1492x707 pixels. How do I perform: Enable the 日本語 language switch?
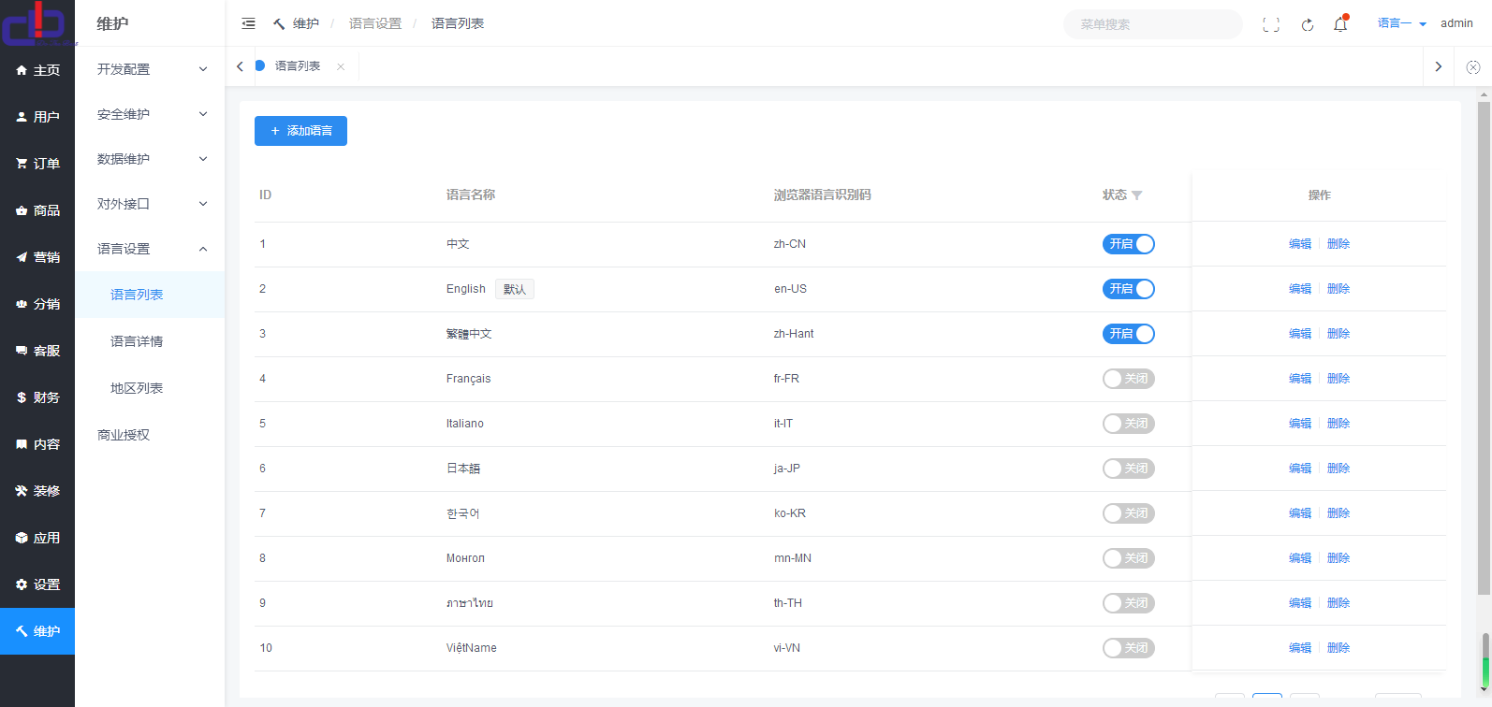coord(1128,469)
